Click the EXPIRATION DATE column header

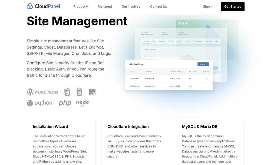176,72
